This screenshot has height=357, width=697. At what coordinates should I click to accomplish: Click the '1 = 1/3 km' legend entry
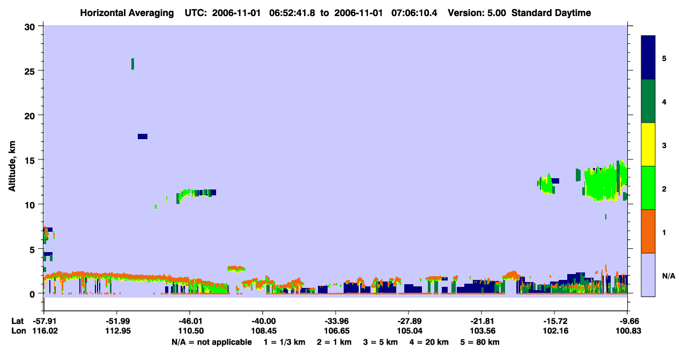[284, 342]
